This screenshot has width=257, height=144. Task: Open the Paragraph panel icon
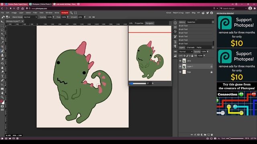click(x=175, y=46)
